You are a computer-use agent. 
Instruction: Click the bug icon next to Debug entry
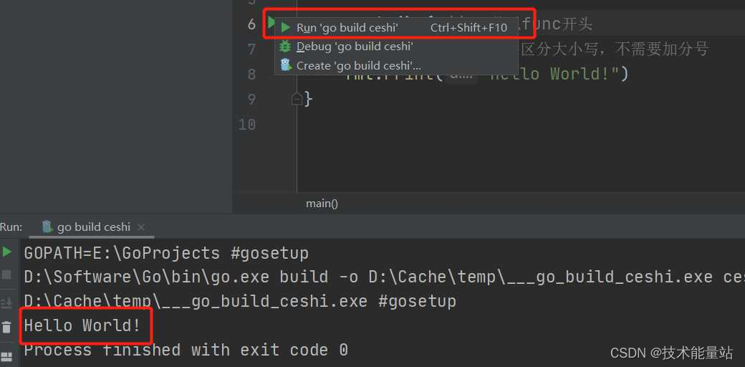coord(285,47)
